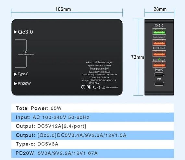Click the arrow before Qc3.0 label
The width and height of the screenshot is (185, 160).
[15, 32]
